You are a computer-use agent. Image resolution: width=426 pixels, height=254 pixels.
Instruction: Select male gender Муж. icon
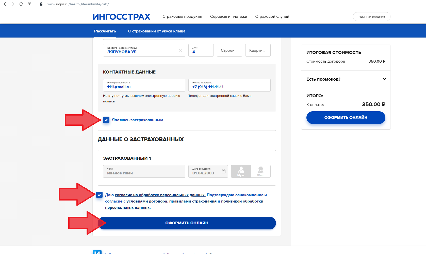click(241, 171)
